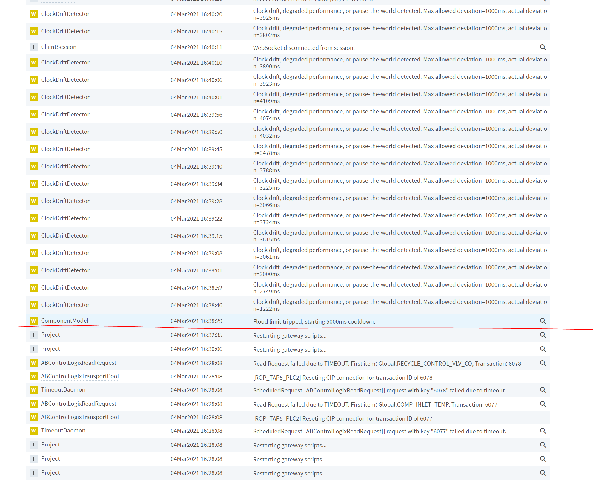Click clock drift message ending n=1222ms
The height and width of the screenshot is (485, 593).
click(400, 305)
